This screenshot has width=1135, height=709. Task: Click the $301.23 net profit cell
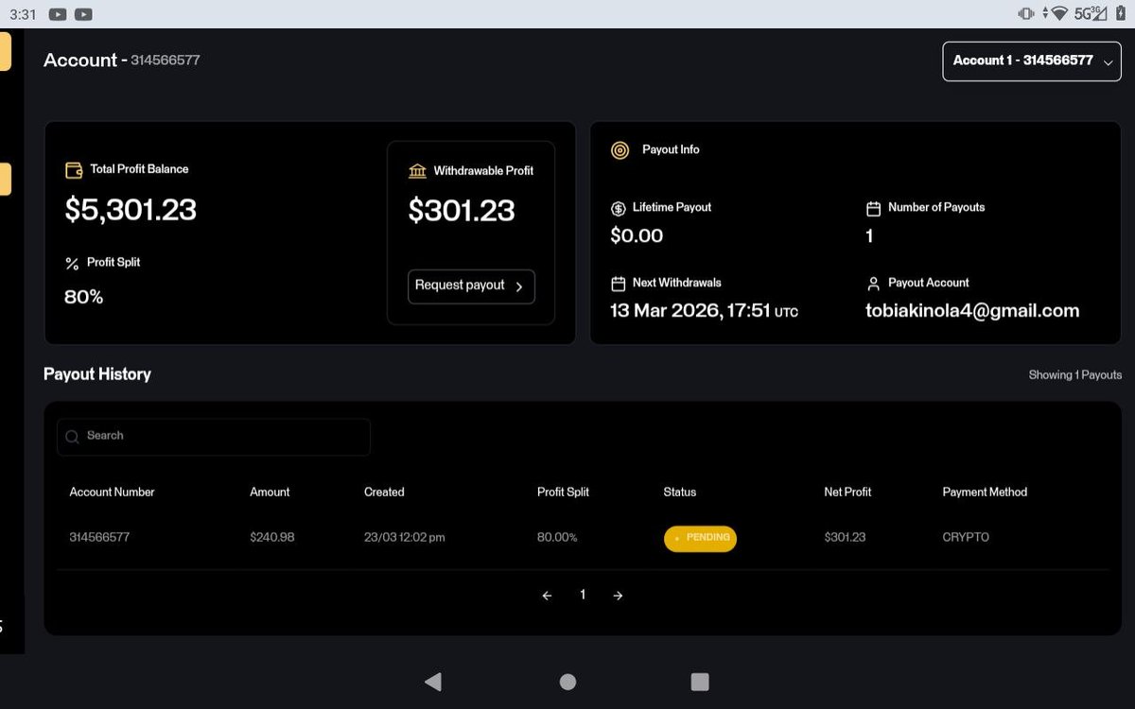click(x=845, y=538)
